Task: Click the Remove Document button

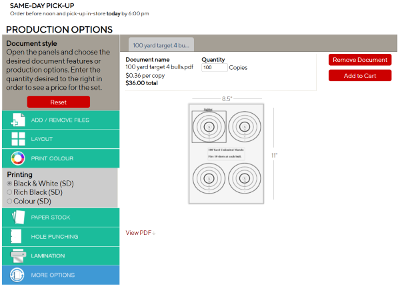Action: (x=360, y=60)
